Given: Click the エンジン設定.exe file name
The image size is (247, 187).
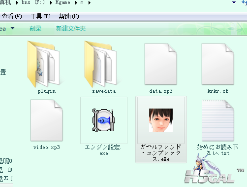Looking at the screenshot, I should (x=103, y=150).
